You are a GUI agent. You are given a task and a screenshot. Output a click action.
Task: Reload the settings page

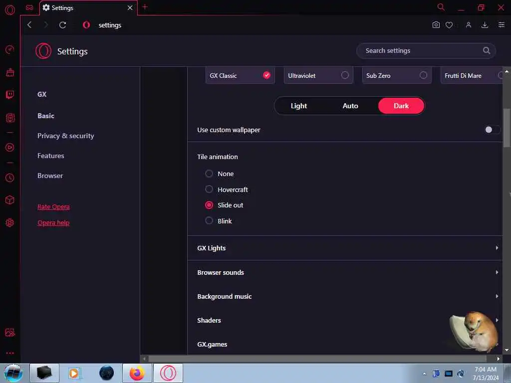[x=62, y=25]
